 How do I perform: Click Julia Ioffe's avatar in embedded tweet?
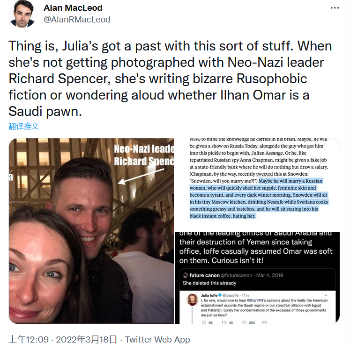point(192,300)
